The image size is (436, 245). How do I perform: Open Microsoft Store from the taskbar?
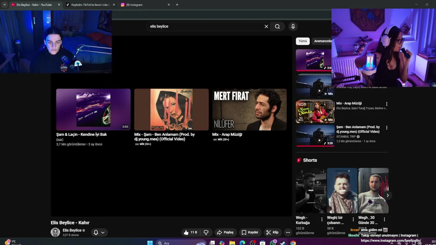click(263, 243)
